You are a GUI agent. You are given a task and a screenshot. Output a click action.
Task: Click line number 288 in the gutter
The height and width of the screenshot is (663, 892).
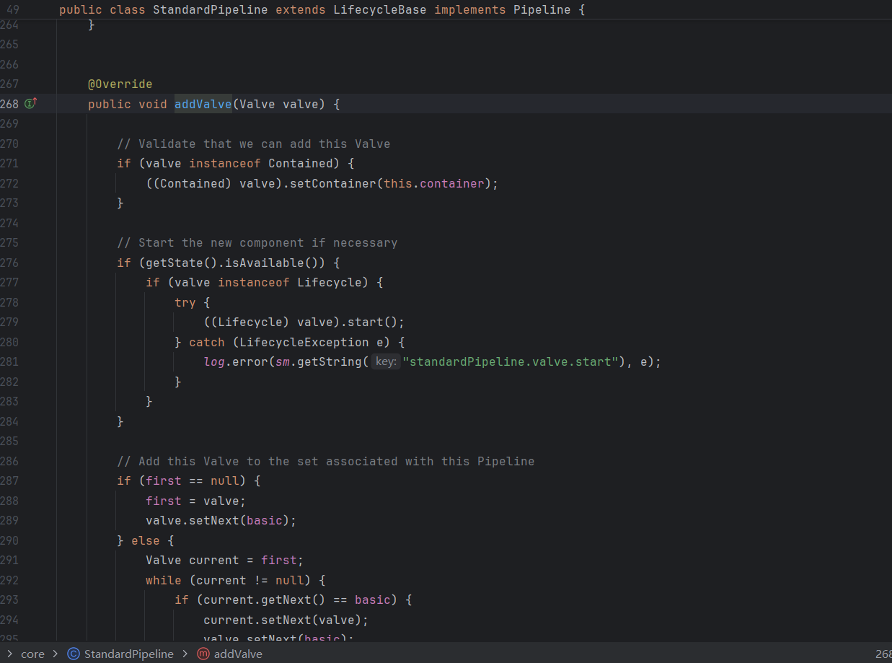click(10, 501)
